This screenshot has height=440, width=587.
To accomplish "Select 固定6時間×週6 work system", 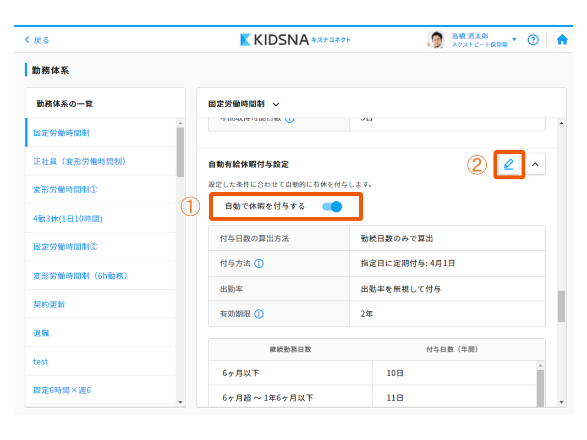I will (62, 390).
